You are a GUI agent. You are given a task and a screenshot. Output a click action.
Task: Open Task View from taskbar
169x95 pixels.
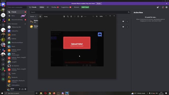coord(37,93)
